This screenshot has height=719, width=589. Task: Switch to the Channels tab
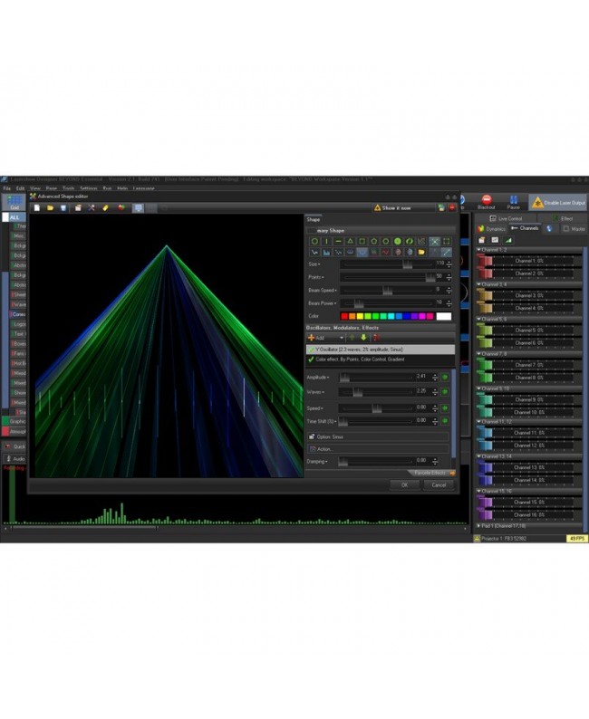click(x=526, y=228)
